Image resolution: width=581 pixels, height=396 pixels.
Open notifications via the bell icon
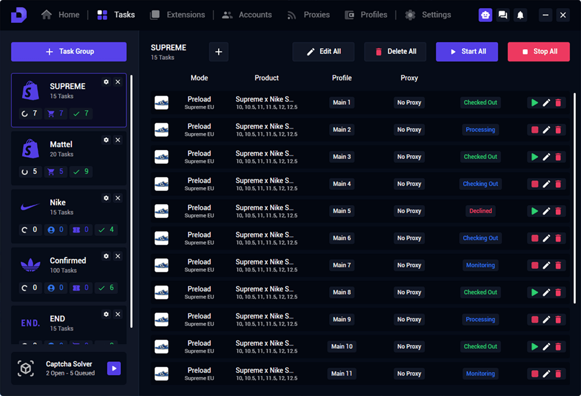(x=520, y=15)
